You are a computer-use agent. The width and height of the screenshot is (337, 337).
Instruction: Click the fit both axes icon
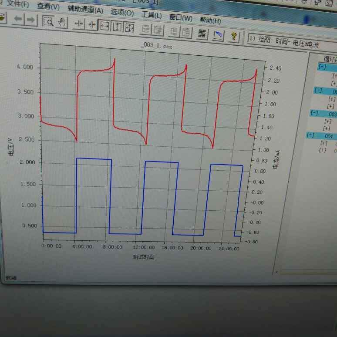tap(129, 28)
